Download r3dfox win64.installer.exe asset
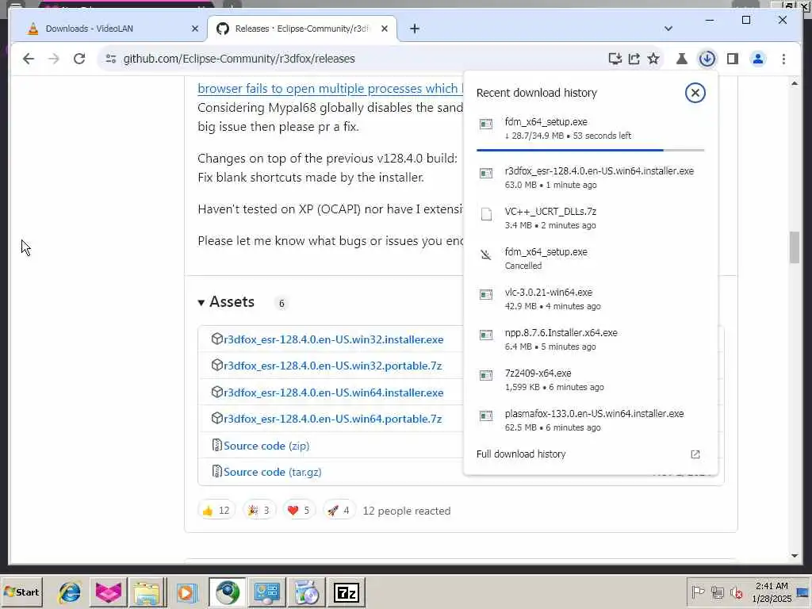The width and height of the screenshot is (812, 609). click(x=334, y=393)
